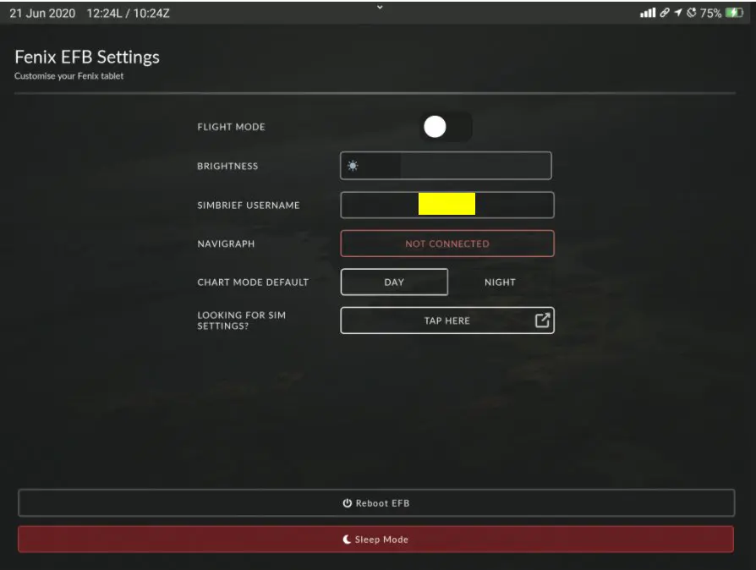Viewport: 756px width, 570px height.
Task: Click the battery charging icon
Action: click(x=734, y=13)
